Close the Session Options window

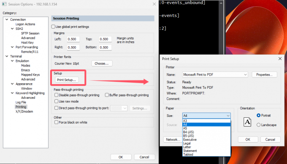[154, 4]
